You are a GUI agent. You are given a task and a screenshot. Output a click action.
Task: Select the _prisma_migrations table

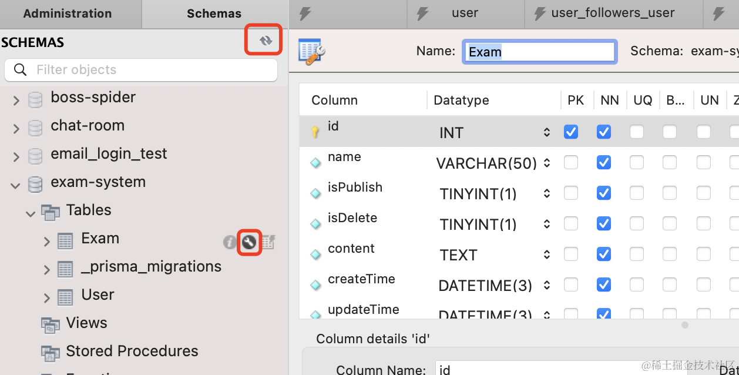[x=151, y=267]
